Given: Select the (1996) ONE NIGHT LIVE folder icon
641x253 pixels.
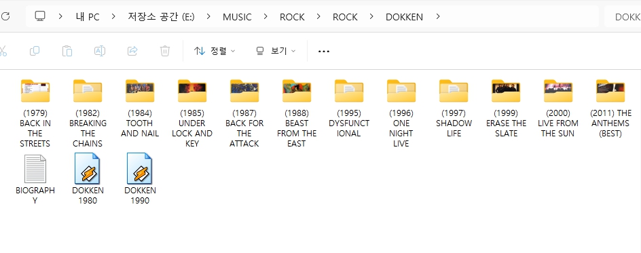Looking at the screenshot, I should point(401,91).
